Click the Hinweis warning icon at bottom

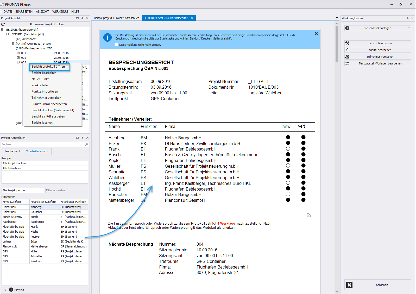coord(11,290)
